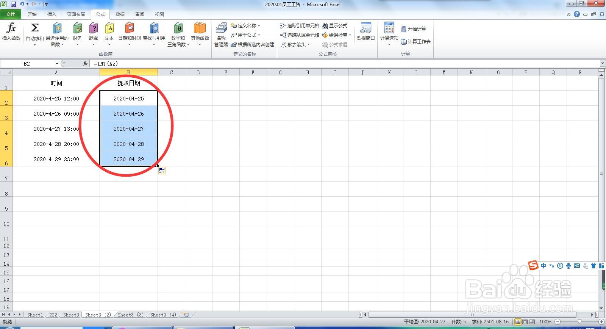Select cell B4 showing 2020-04-27
Image resolution: width=606 pixels, height=329 pixels.
129,128
